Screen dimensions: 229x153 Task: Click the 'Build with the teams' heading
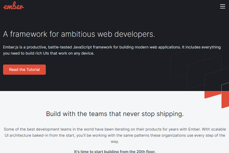click(115, 114)
